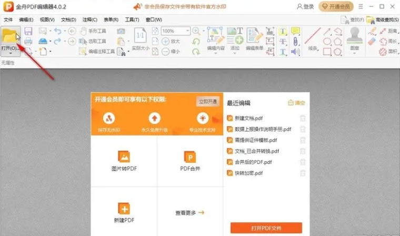Click the Stamp 图章 tool icon
400x236 pixels.
354,36
